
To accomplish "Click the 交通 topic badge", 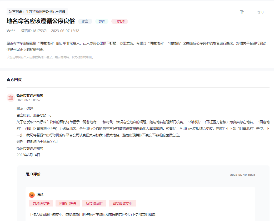I will coord(101,21).
